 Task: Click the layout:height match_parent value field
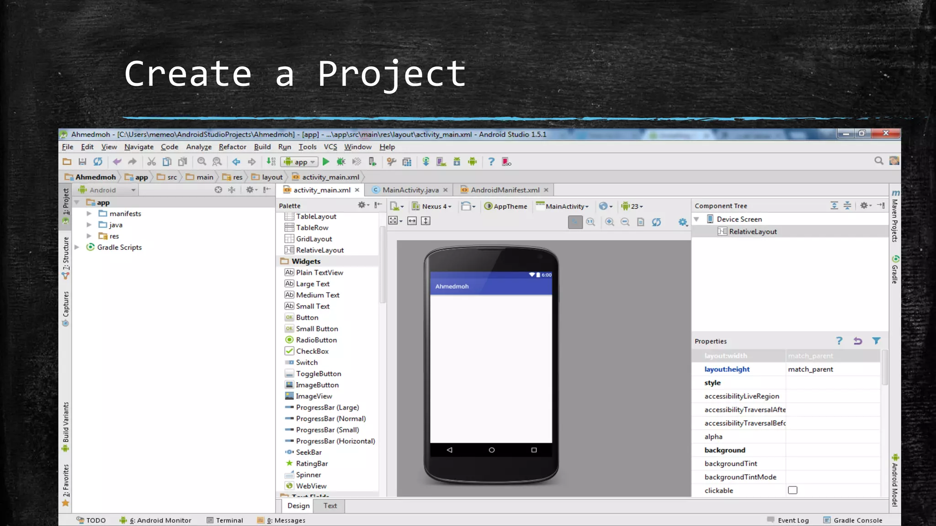coord(833,369)
